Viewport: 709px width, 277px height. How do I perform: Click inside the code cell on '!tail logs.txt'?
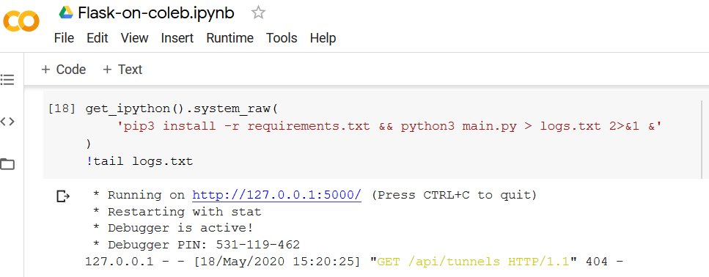(x=140, y=161)
